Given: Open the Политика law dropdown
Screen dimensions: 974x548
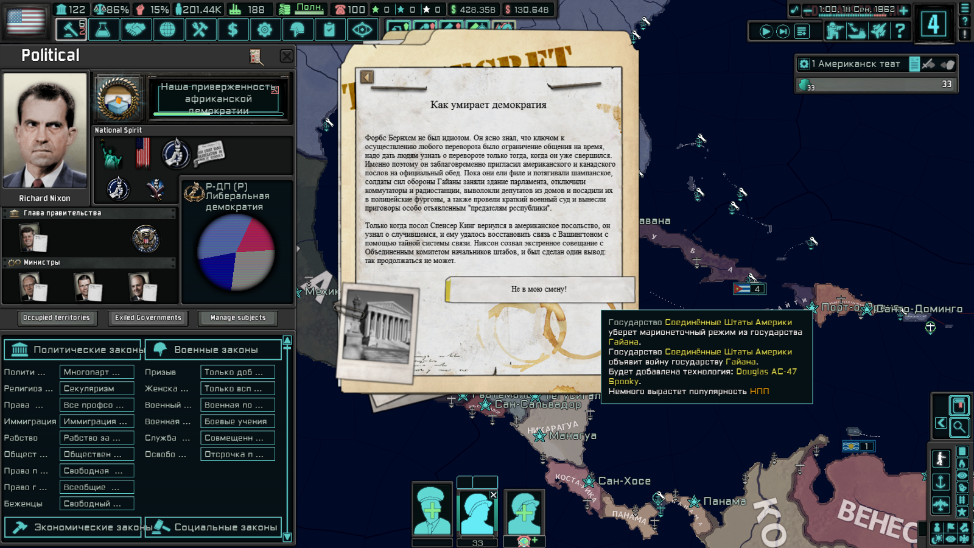Looking at the screenshot, I should pyautogui.click(x=97, y=372).
